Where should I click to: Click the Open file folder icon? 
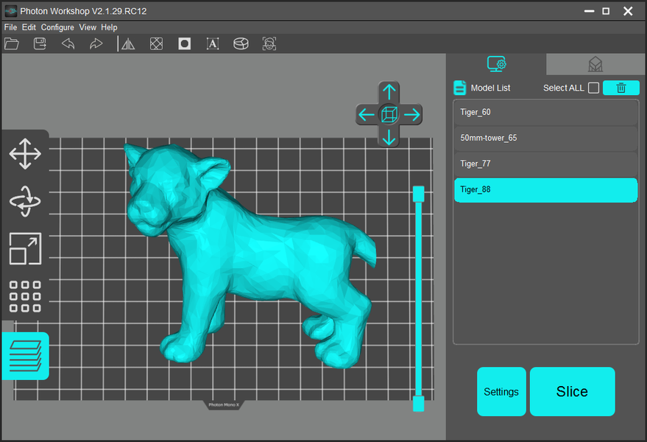(12, 43)
